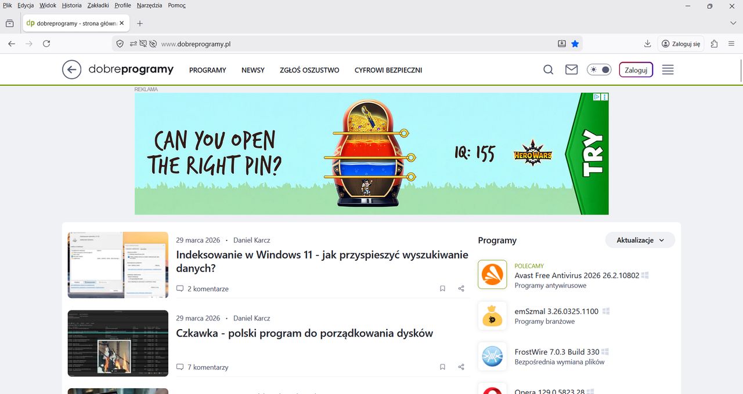Open the ZGŁOŚ OSZUSTWO navigation link
743x394 pixels.
click(x=309, y=70)
